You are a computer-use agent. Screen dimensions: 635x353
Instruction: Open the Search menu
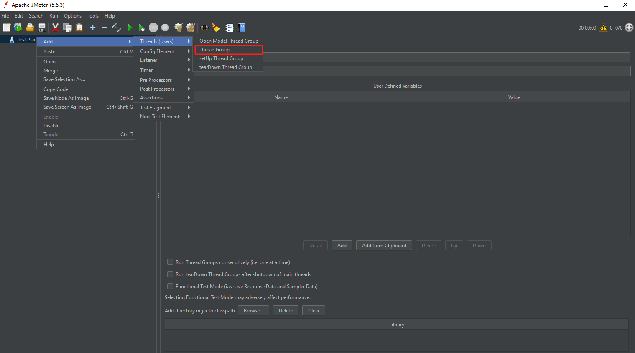coord(36,16)
